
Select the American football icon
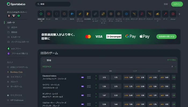(103, 14)
